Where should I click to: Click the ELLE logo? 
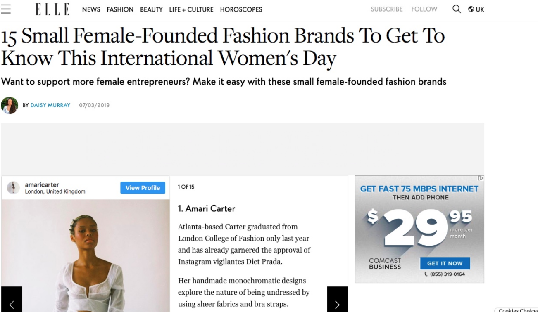click(52, 9)
